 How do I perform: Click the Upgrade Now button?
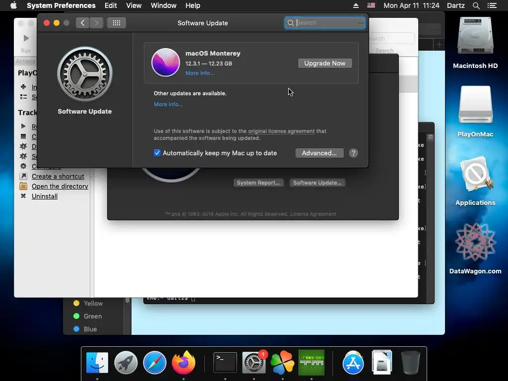(324, 63)
